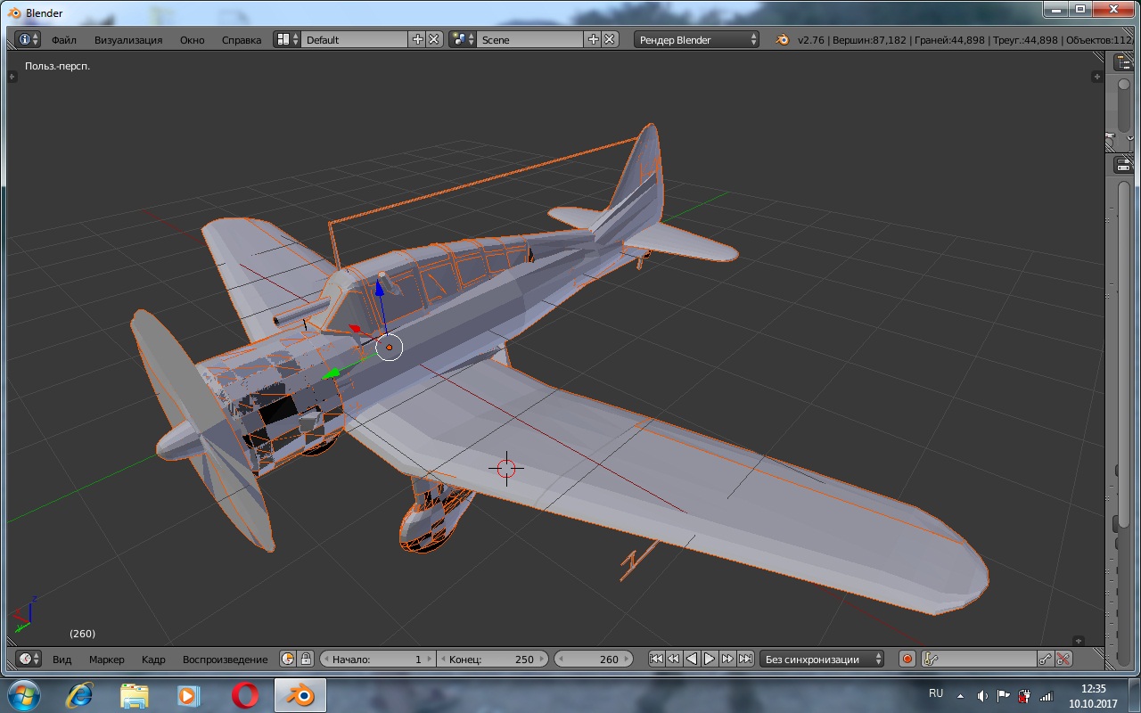Image resolution: width=1141 pixels, height=713 pixels.
Task: Open the Opera browser from the taskbar
Action: pyautogui.click(x=245, y=695)
